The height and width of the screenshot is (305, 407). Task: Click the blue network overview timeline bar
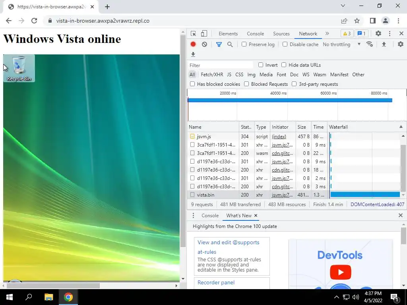290,100
